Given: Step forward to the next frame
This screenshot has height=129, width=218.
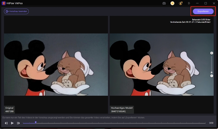Looking at the screenshot, I should tap(18, 123).
